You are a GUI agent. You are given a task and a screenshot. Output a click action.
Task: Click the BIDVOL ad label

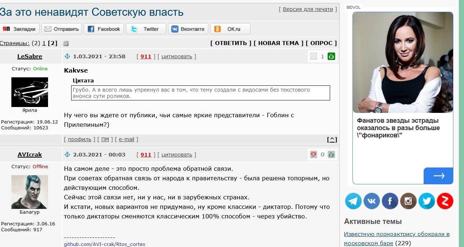click(354, 7)
